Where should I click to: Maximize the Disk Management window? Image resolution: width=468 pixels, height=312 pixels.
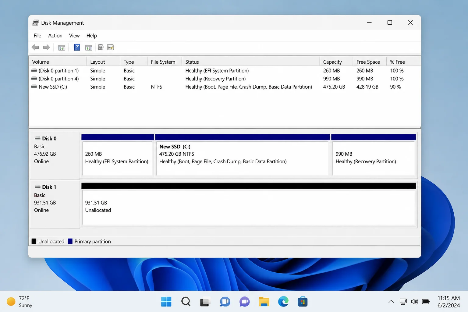coord(390,23)
